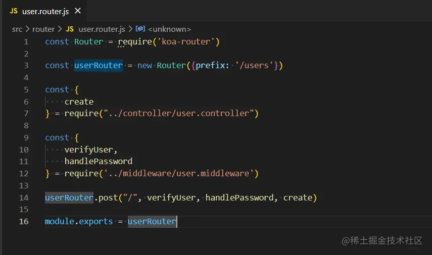Close the user.router.js tab

78,11
